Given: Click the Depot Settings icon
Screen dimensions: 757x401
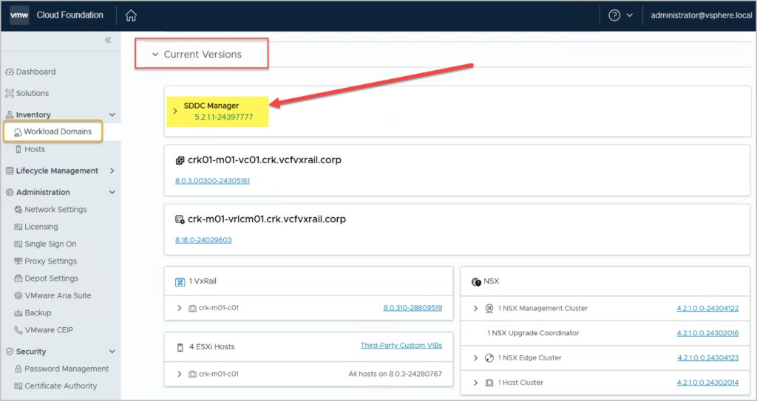Looking at the screenshot, I should click(18, 278).
